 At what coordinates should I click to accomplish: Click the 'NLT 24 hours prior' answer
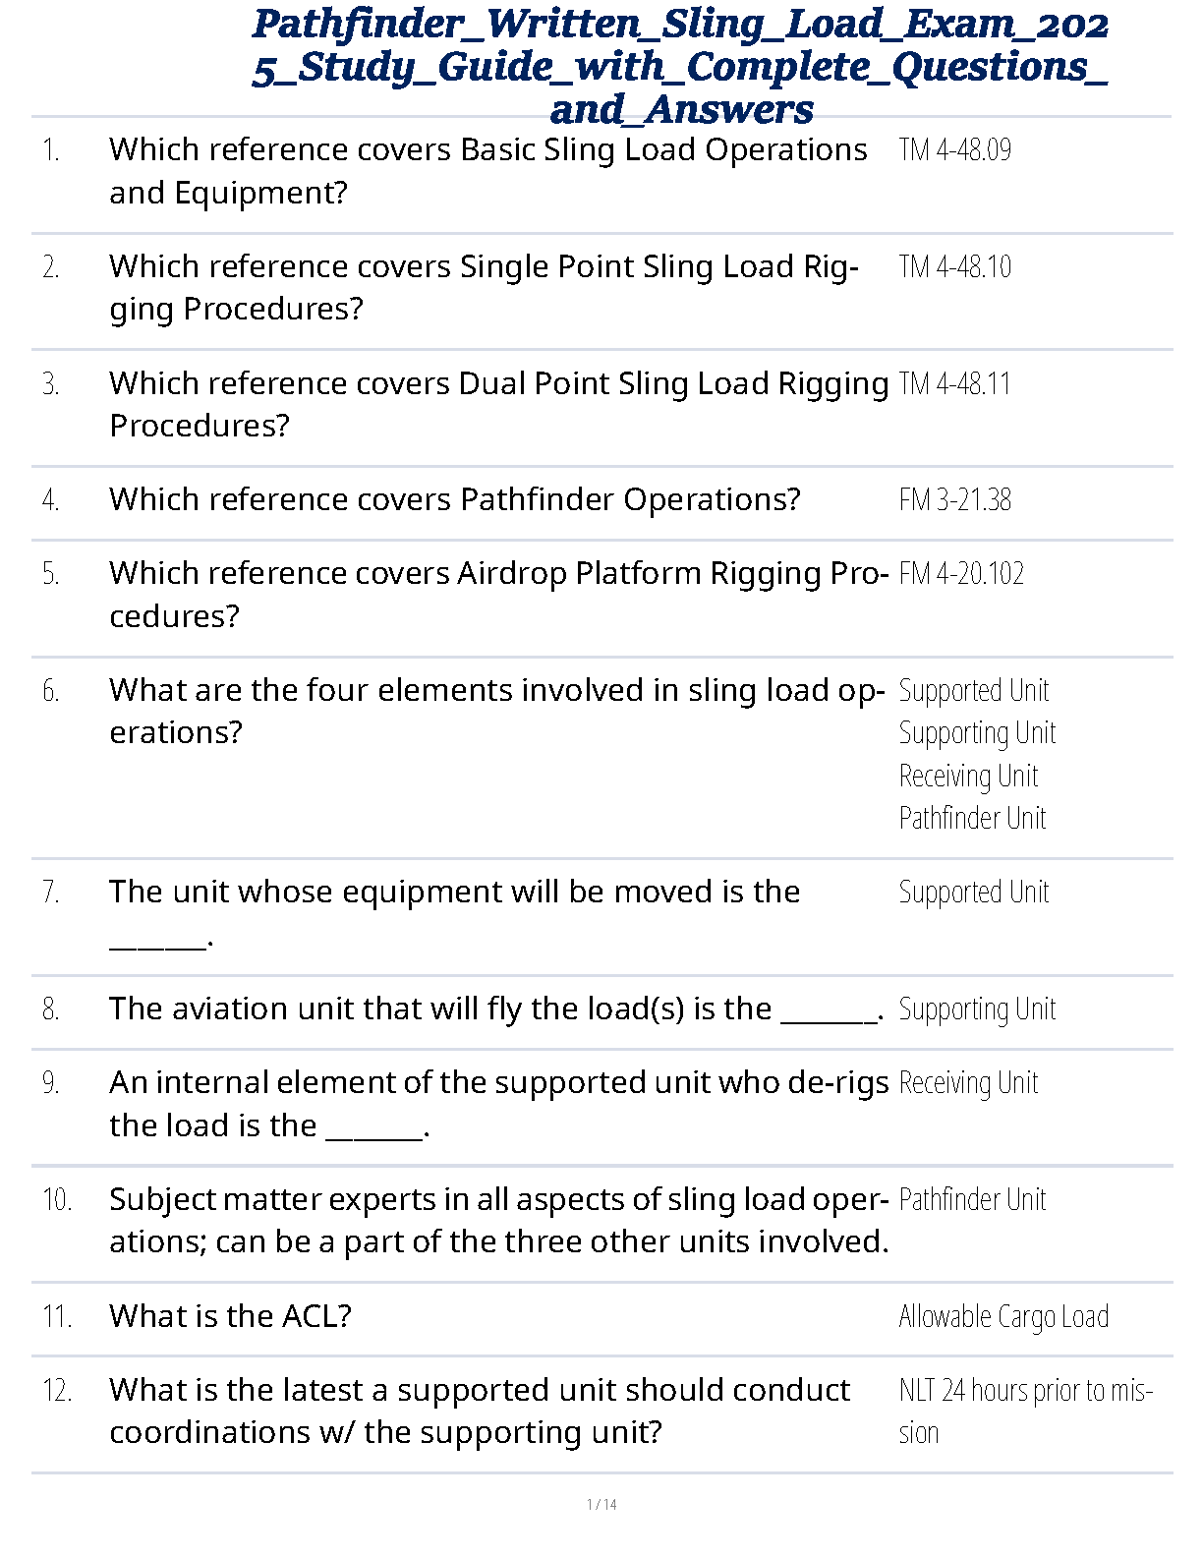(1025, 1411)
